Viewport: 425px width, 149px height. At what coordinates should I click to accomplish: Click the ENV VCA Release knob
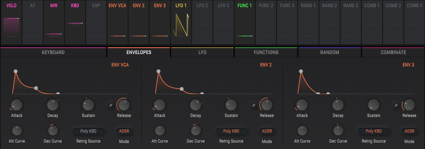point(124,105)
